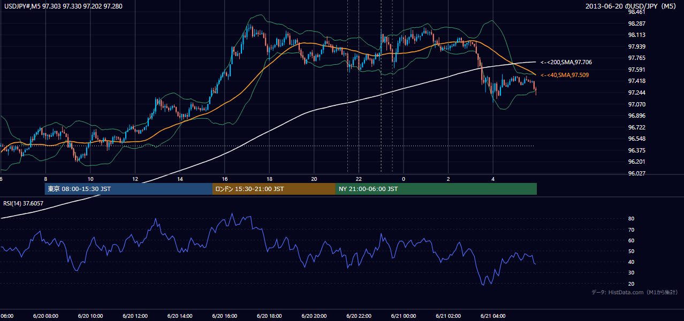Image resolution: width=684 pixels, height=321 pixels.
Task: Click the 6/20 16:00 bottom time label
Action: pyautogui.click(x=225, y=316)
